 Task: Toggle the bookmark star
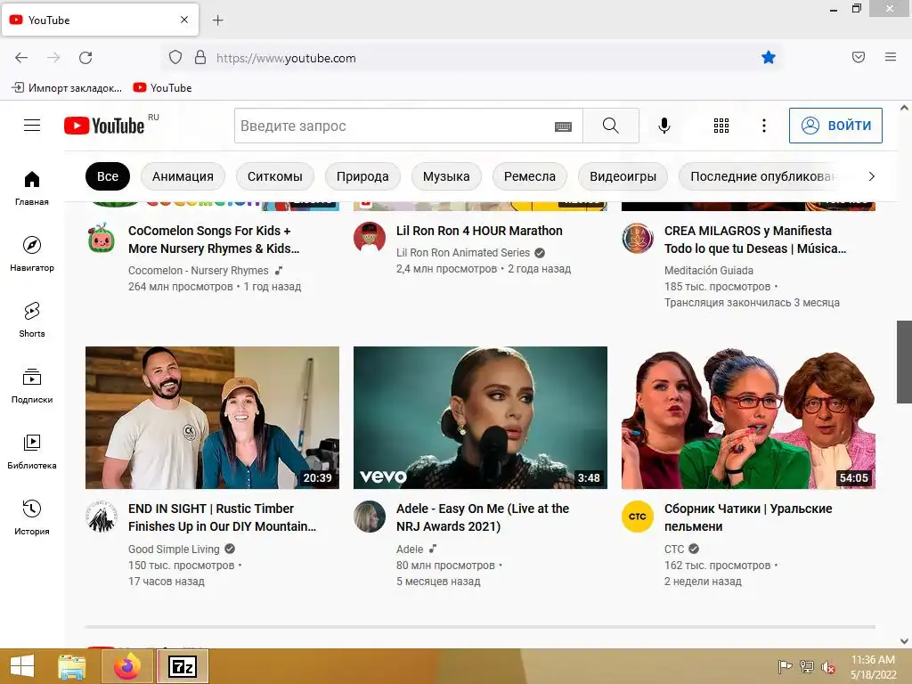coord(769,57)
